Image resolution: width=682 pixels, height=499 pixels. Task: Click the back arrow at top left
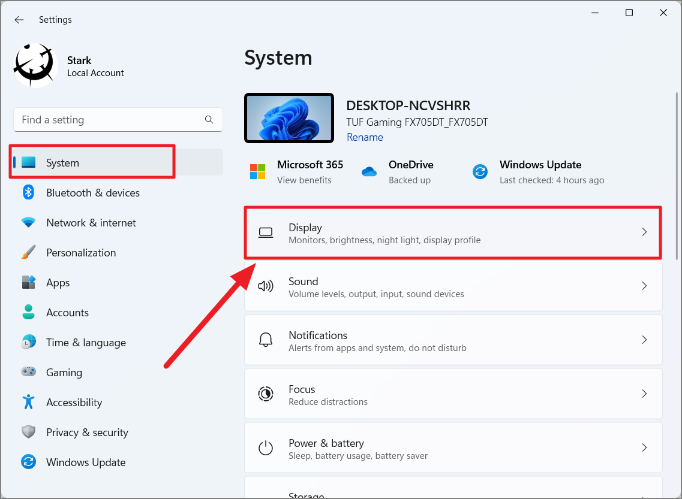(19, 19)
